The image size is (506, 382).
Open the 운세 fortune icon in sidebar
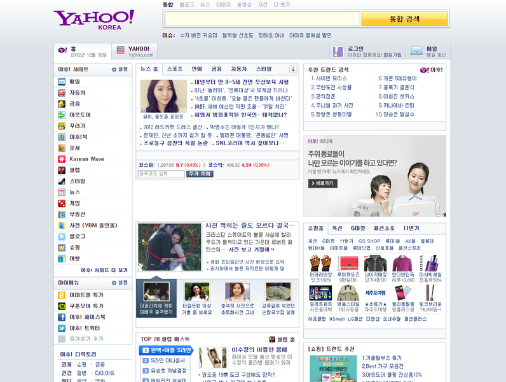click(x=61, y=148)
